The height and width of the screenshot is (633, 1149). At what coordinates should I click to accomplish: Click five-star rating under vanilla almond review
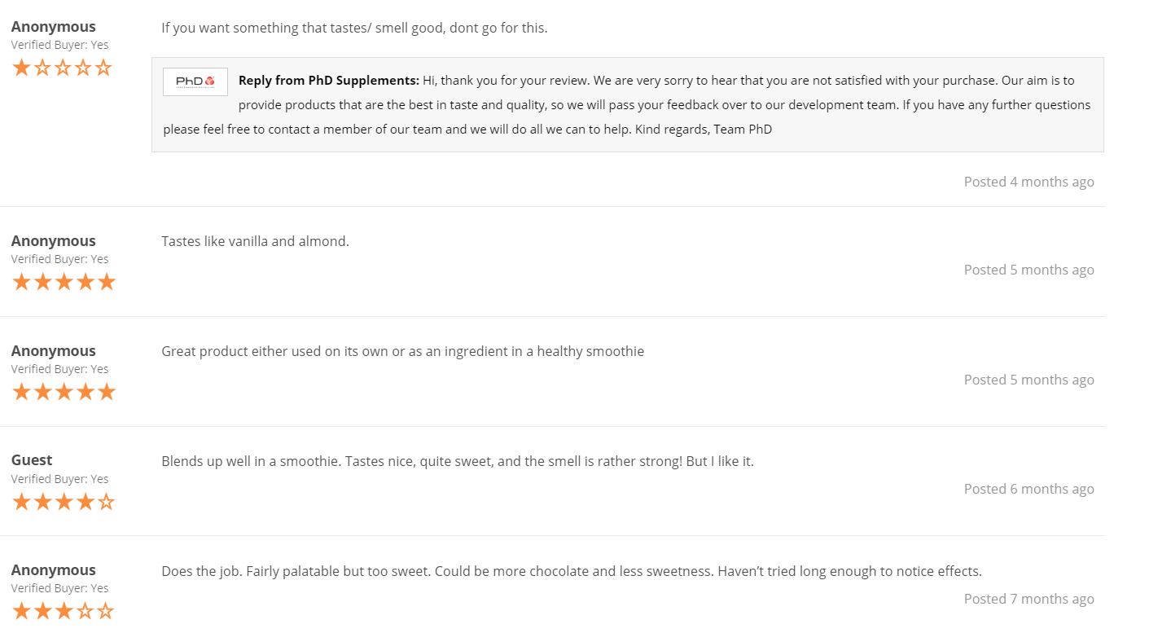click(x=64, y=282)
